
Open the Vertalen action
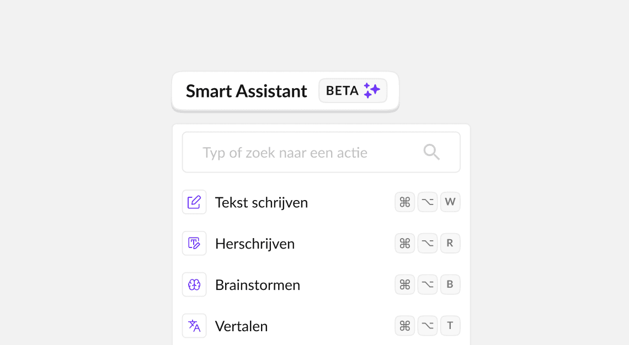[321, 326]
